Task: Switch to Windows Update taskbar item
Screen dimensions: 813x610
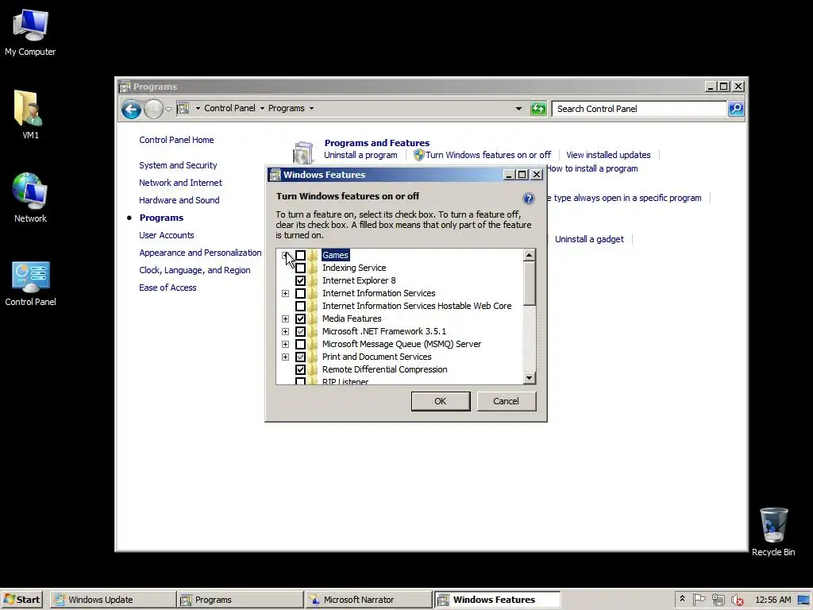Action: (x=113, y=600)
